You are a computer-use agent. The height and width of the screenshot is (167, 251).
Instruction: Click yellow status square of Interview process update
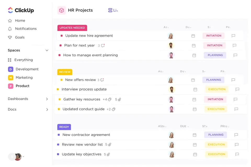tap(58, 89)
